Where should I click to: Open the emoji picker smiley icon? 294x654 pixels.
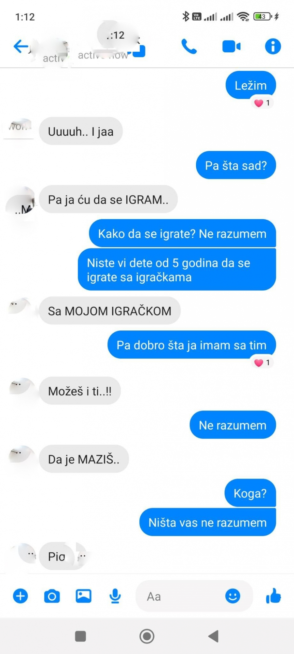(233, 596)
